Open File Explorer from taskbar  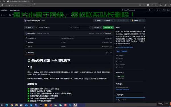click(17, 105)
